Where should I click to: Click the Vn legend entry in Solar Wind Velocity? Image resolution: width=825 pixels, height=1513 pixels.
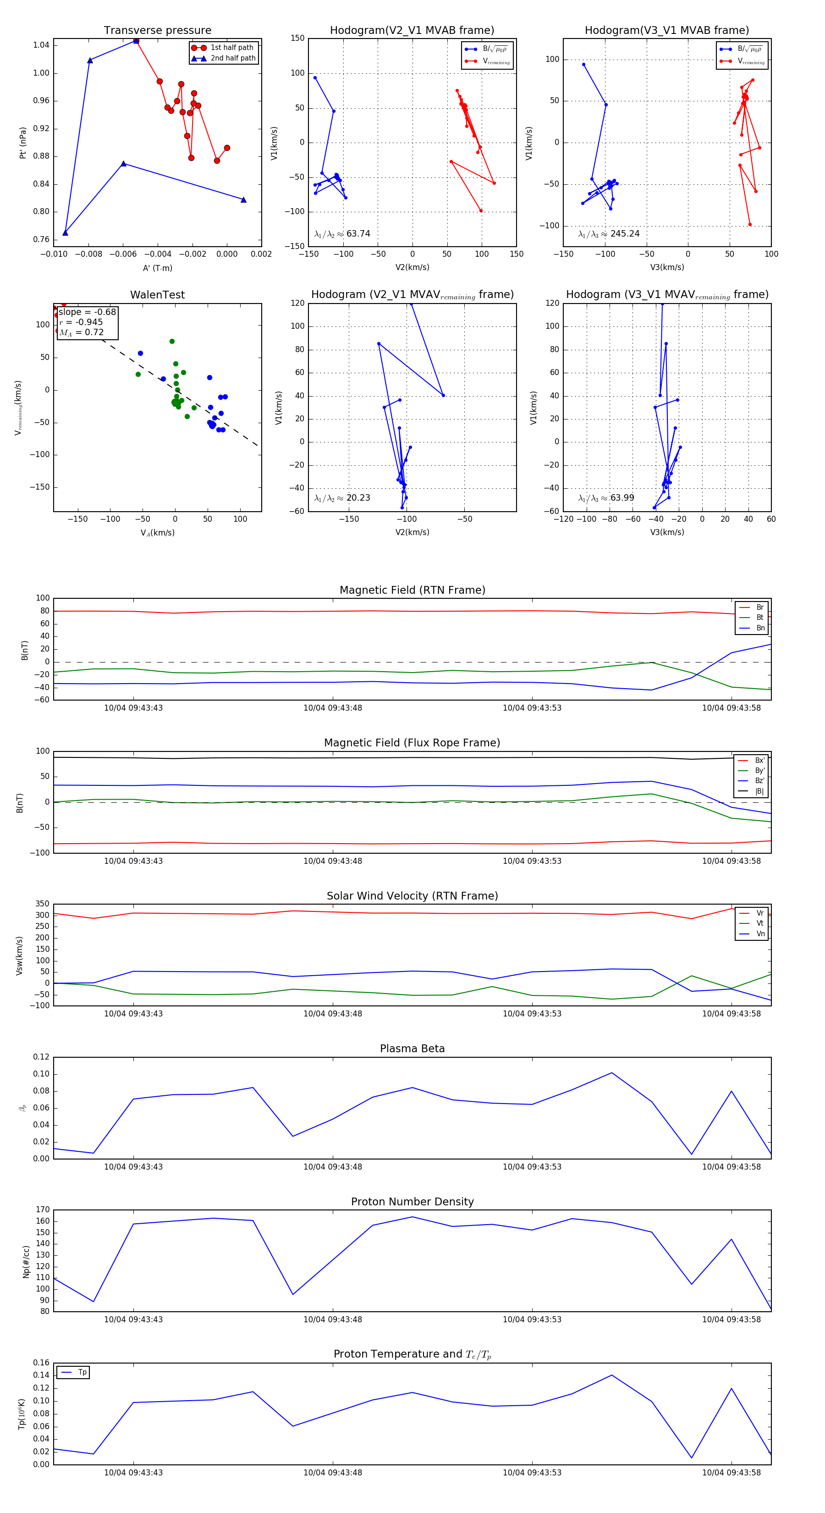coord(752,934)
